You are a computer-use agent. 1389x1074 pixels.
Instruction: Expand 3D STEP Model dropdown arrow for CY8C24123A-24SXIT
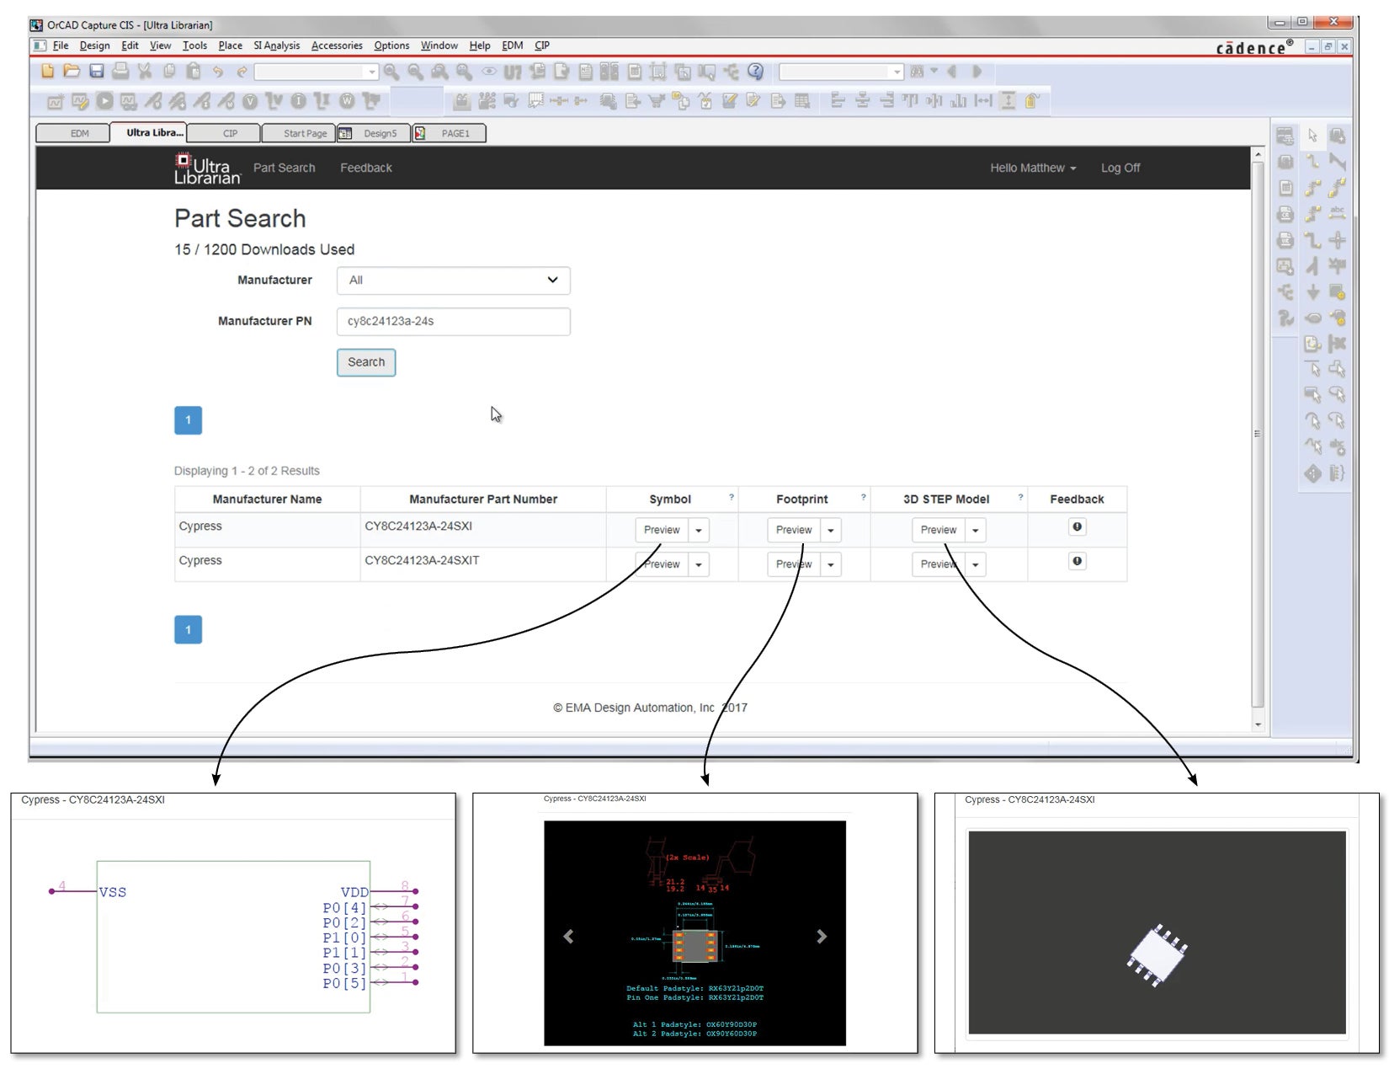click(x=976, y=564)
